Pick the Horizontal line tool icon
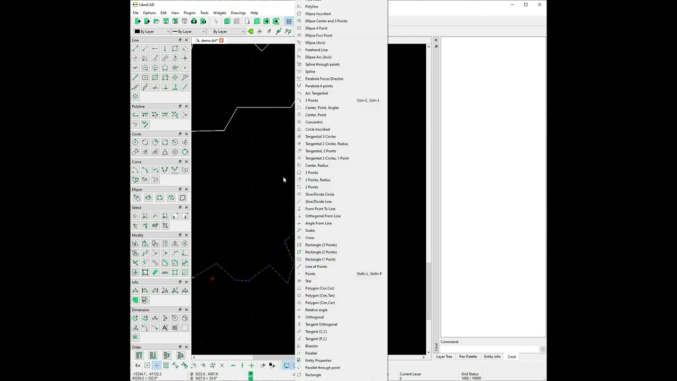The image size is (677, 381). click(x=155, y=49)
